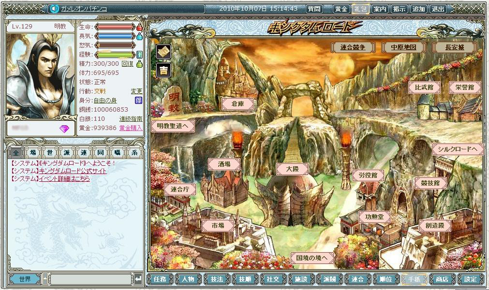489x290 pixels.
Task: Open the 創造殿 building
Action: click(435, 225)
